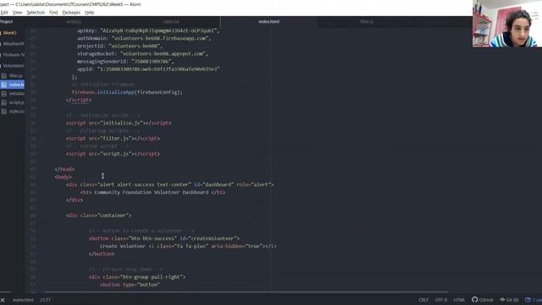Select the index.html editor tab
Image resolution: width=542 pixels, height=305 pixels.
tap(268, 21)
